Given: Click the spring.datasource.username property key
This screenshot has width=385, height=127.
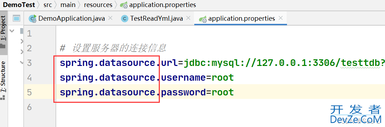Looking at the screenshot, I should (x=132, y=78).
